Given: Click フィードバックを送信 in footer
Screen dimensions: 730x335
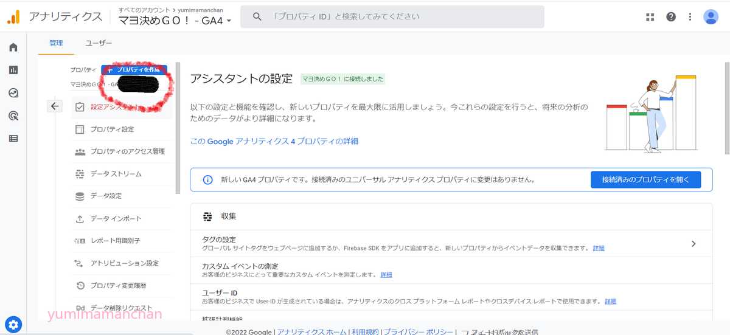Looking at the screenshot, I should (499, 331).
